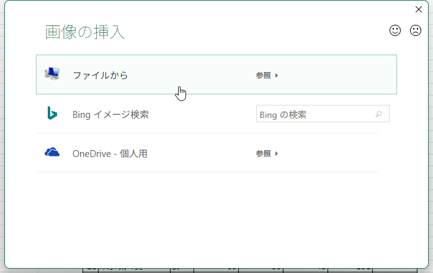Select the Bing イメージ検索 label
Screen dimensions: 433x273
pyautogui.click(x=110, y=114)
